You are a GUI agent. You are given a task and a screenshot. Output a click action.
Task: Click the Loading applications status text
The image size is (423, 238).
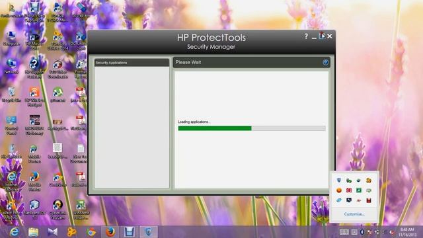194,122
